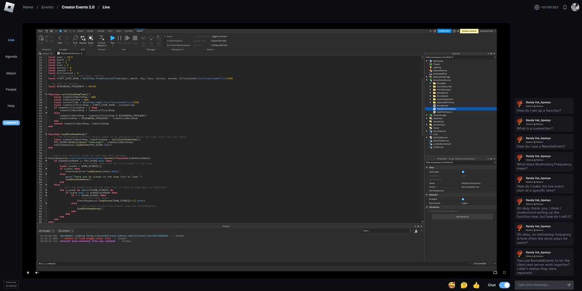Uncheck the Enabled checkbox in Properties

coord(463,199)
